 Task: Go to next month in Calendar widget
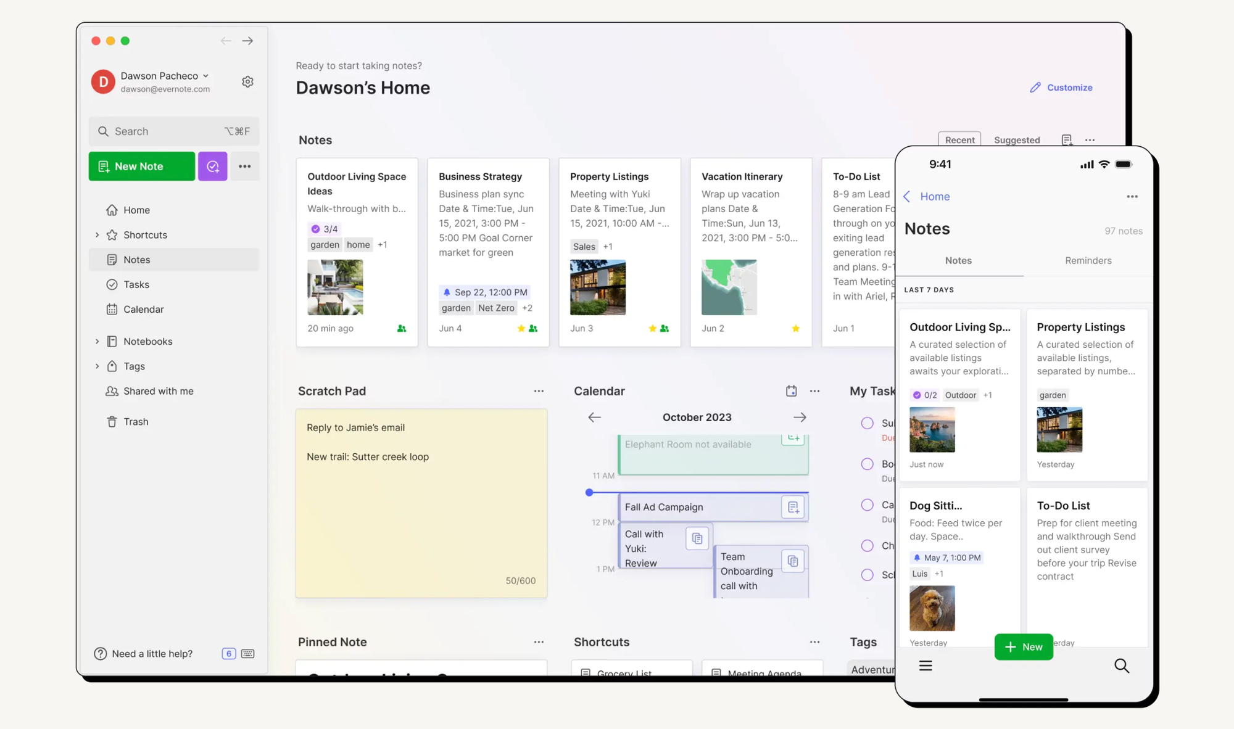(800, 417)
